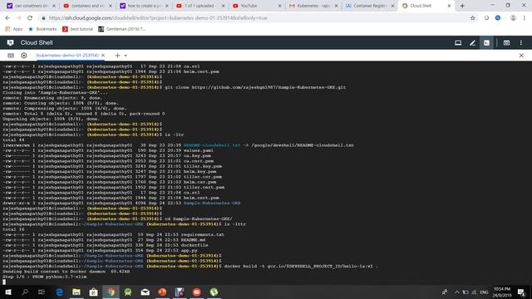
Task: Open the ENG language indicator
Action: 484,292
